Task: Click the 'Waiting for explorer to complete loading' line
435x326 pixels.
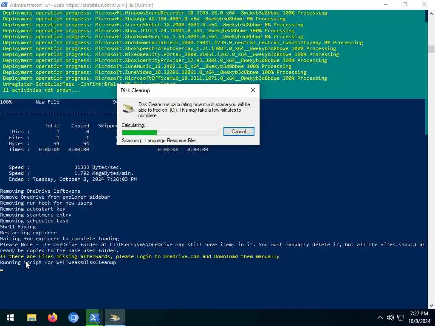Action: pyautogui.click(x=59, y=239)
